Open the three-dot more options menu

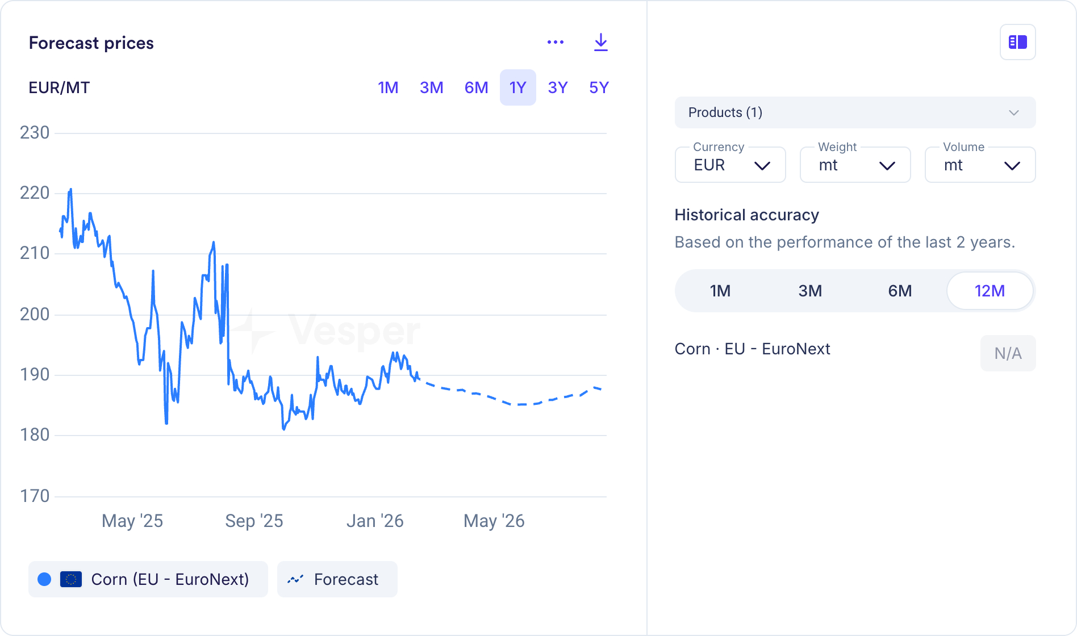(555, 43)
